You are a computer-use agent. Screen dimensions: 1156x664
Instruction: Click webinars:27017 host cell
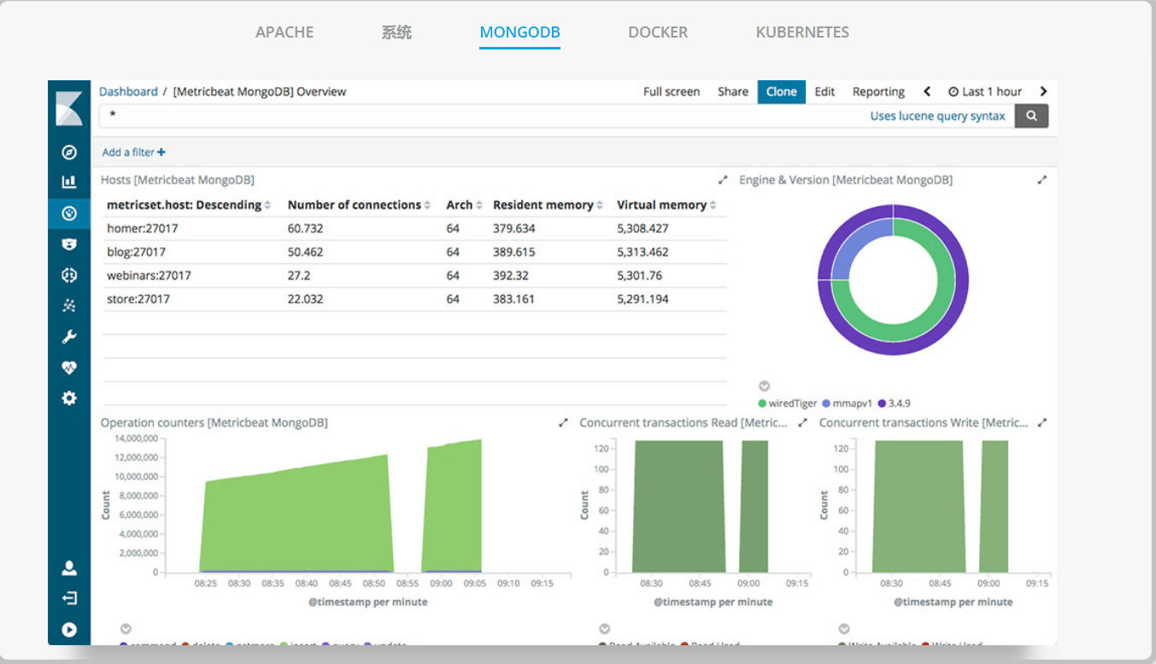point(149,276)
